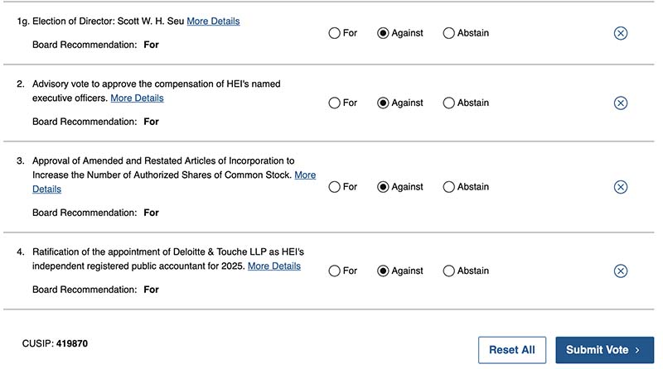The image size is (663, 369).
Task: Open More Details for executive compensation proposal
Action: pyautogui.click(x=137, y=98)
